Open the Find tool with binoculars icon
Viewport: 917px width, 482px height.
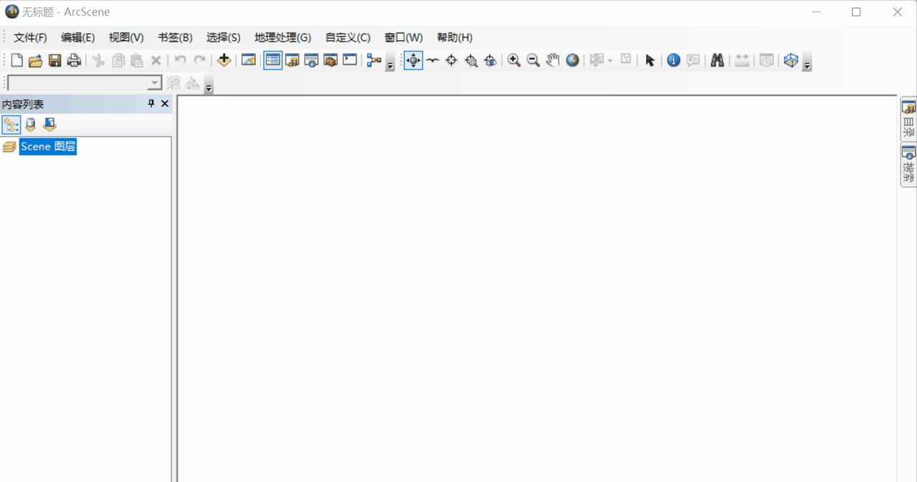717,60
